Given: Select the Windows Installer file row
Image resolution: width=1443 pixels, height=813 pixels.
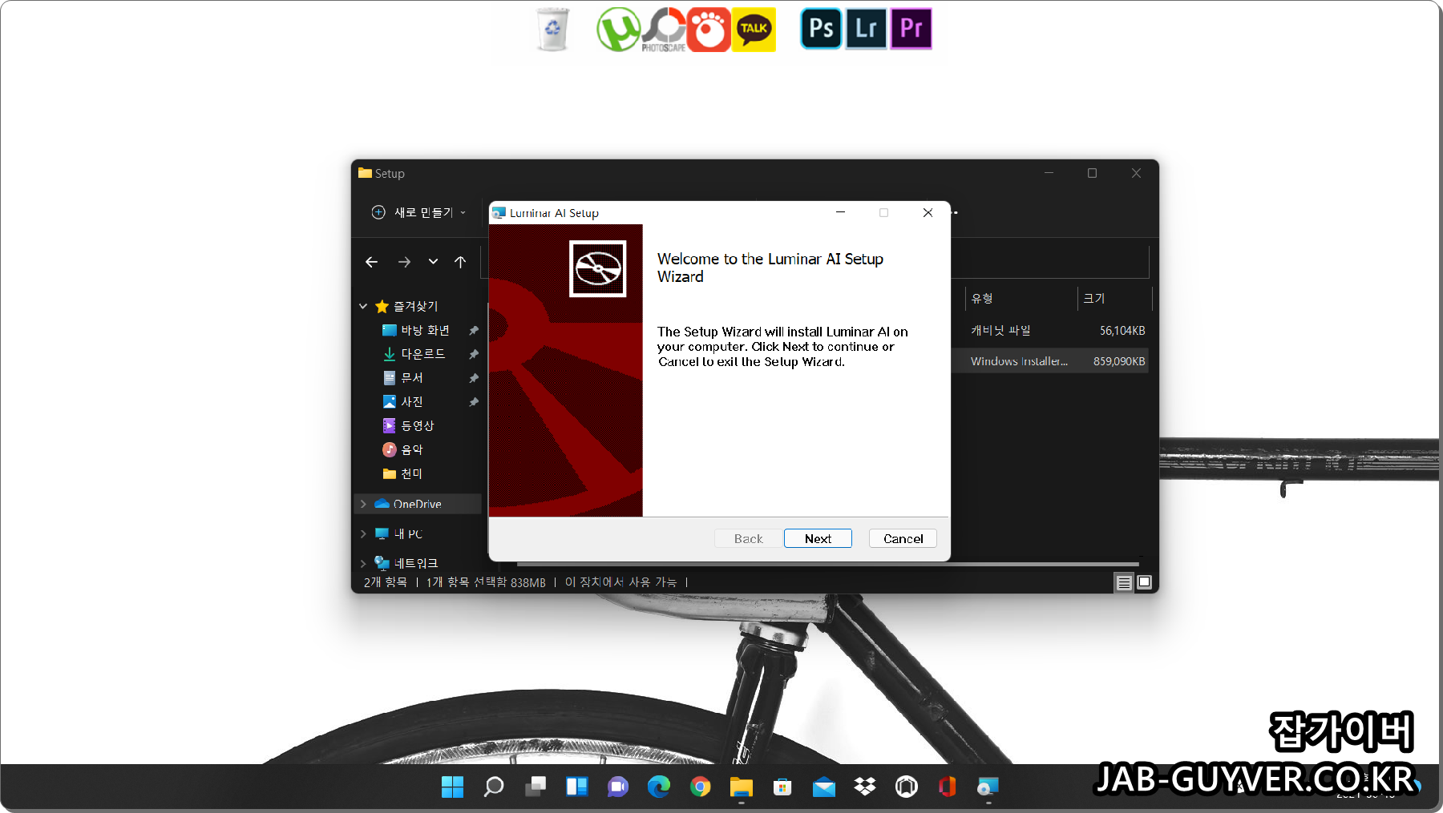Looking at the screenshot, I should (1050, 361).
